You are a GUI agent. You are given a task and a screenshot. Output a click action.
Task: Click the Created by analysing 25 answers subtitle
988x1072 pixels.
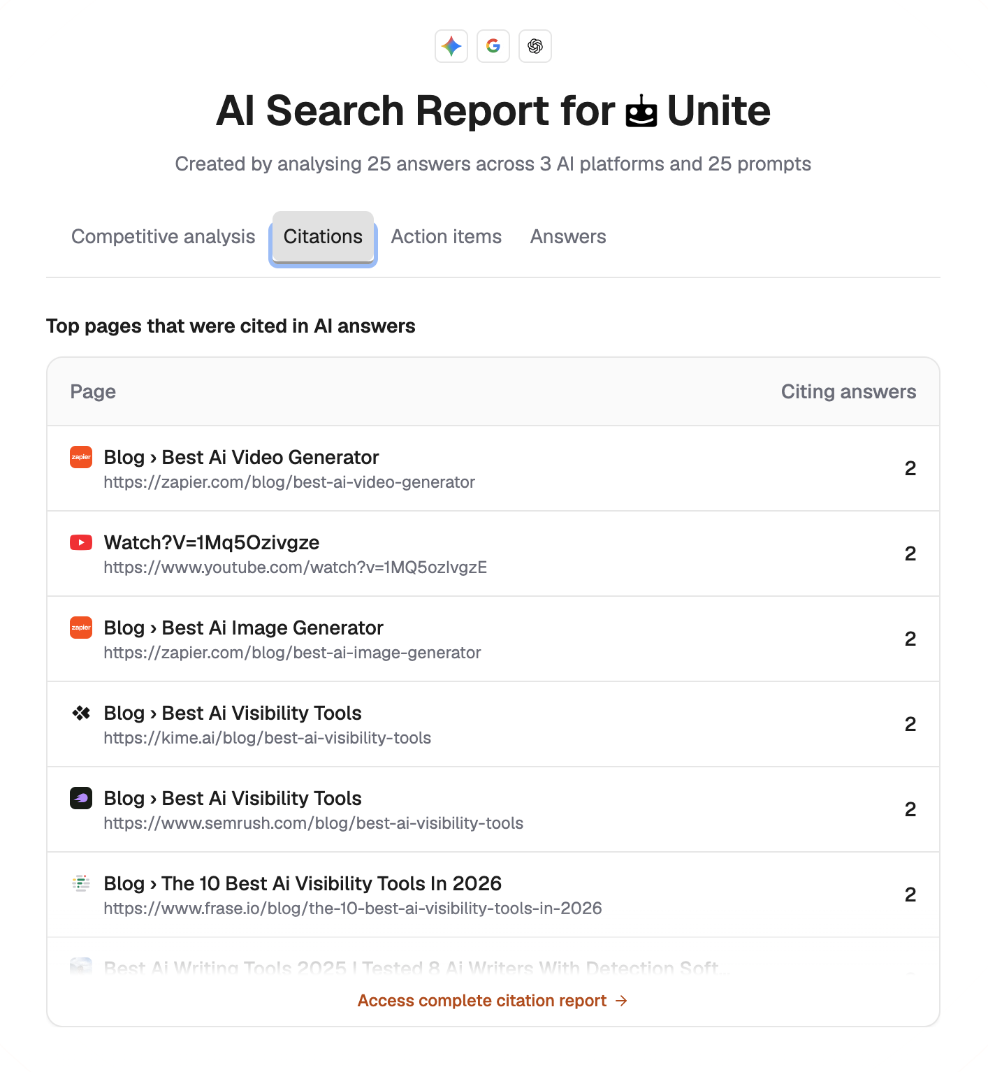tap(493, 164)
